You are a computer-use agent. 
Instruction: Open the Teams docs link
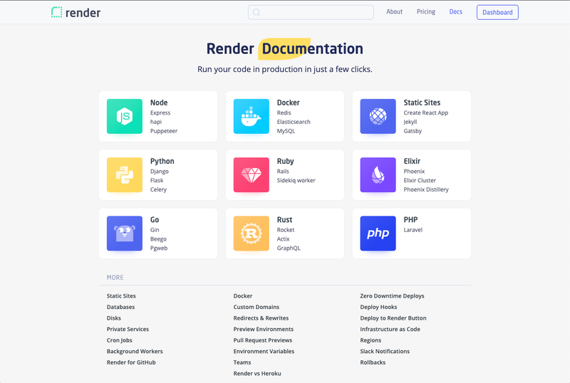[242, 362]
